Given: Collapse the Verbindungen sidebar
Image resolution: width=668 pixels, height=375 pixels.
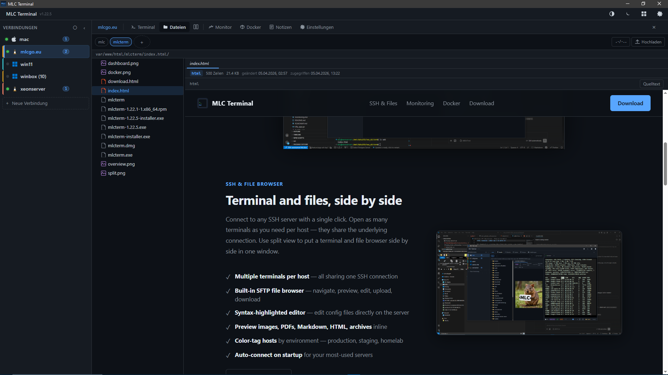Looking at the screenshot, I should 85,28.
